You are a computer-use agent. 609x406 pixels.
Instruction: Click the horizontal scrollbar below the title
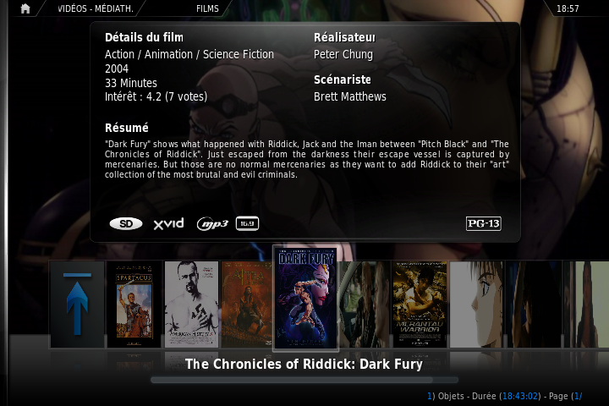pos(304,380)
